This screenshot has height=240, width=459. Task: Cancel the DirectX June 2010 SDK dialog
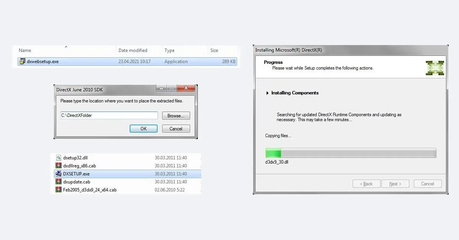pyautogui.click(x=176, y=128)
